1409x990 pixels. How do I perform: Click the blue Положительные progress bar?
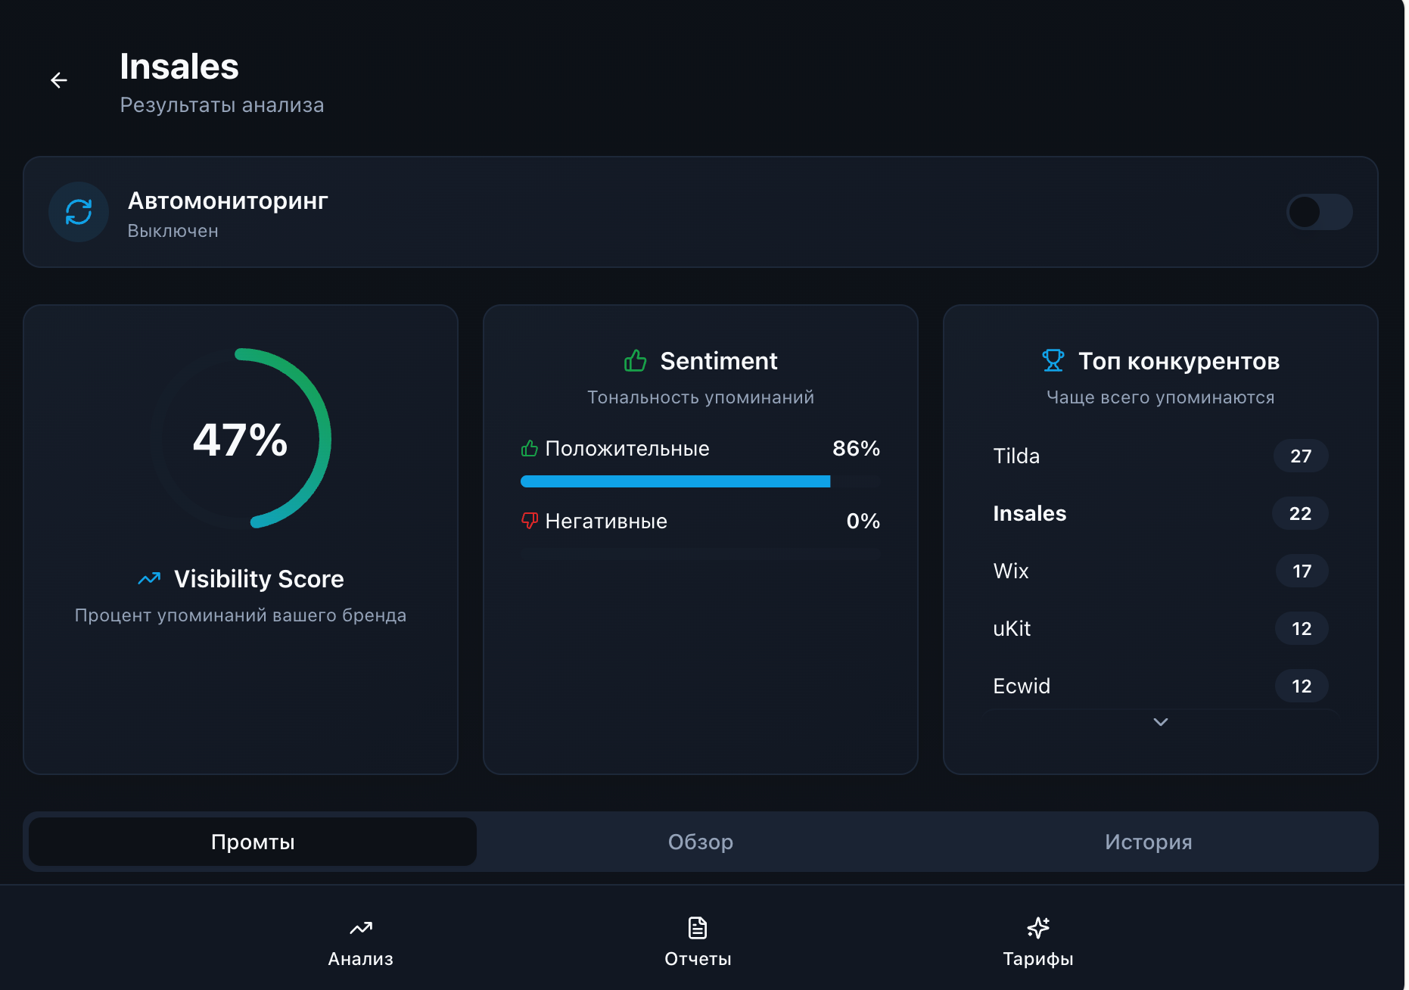tap(675, 481)
